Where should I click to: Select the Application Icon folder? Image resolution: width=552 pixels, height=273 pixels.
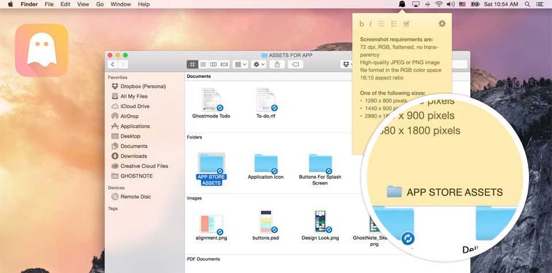pyautogui.click(x=266, y=167)
